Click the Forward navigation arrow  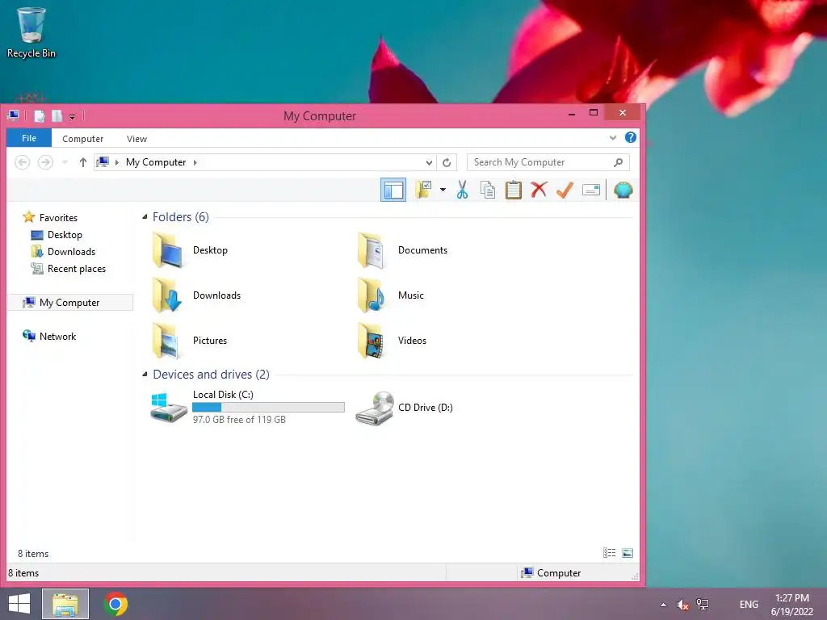pos(46,162)
